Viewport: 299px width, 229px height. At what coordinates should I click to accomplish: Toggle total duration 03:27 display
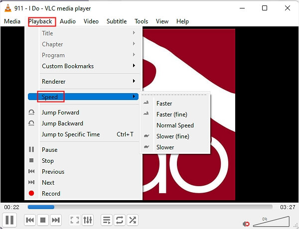tap(288, 207)
